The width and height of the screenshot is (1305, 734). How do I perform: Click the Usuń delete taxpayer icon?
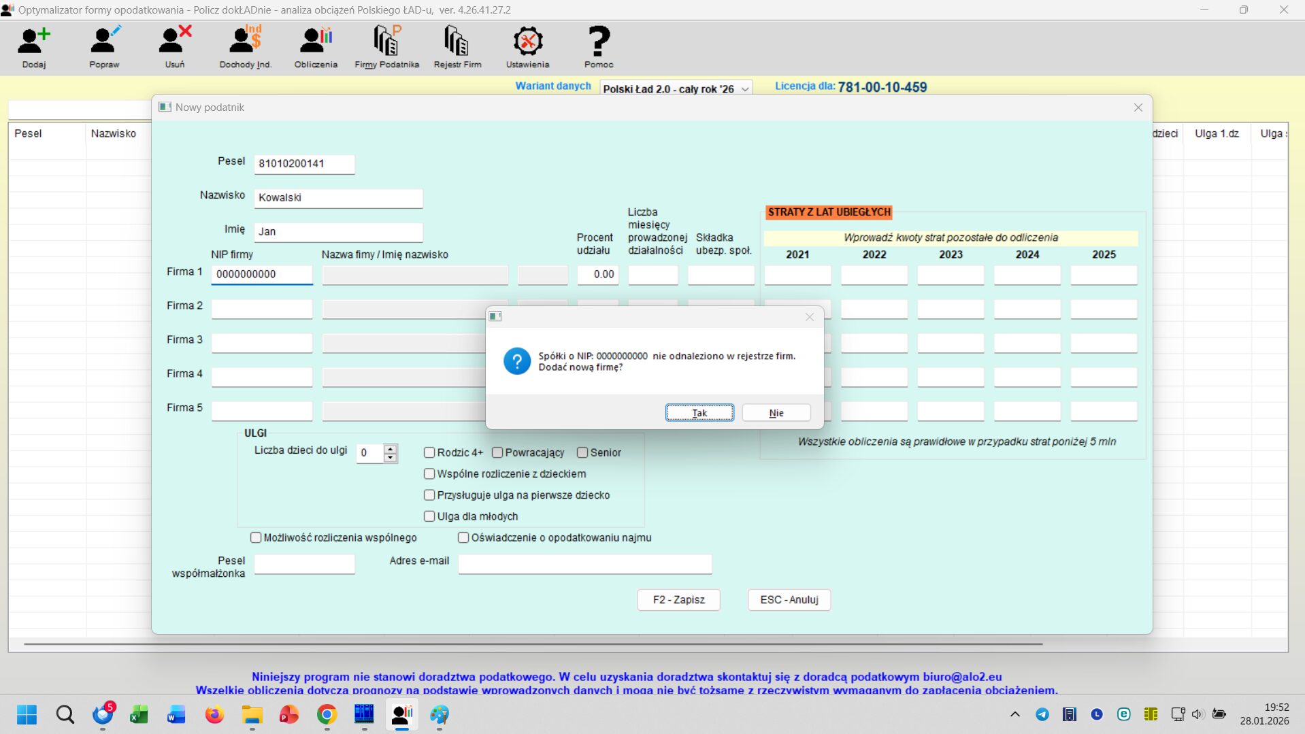174,41
